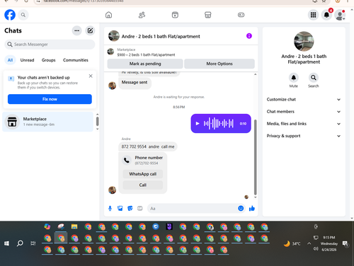Open the Marketplace chat row
354x266 pixels.
[x=47, y=122]
